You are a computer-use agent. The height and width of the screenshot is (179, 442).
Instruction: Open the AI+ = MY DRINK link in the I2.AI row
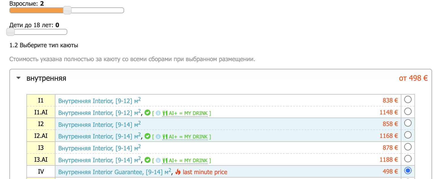click(x=189, y=137)
